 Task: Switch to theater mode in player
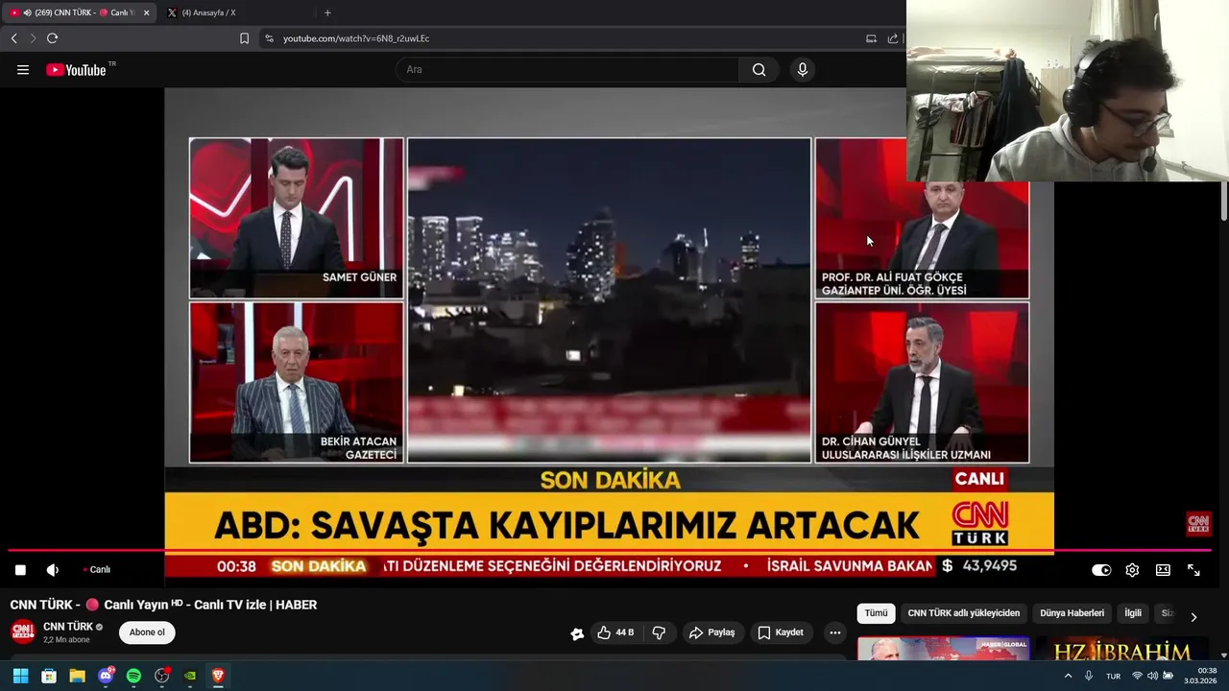pyautogui.click(x=1163, y=570)
